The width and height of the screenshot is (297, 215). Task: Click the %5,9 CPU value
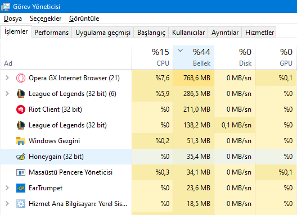(163, 94)
